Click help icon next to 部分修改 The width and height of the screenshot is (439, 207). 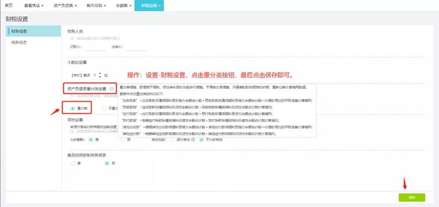tap(193, 139)
